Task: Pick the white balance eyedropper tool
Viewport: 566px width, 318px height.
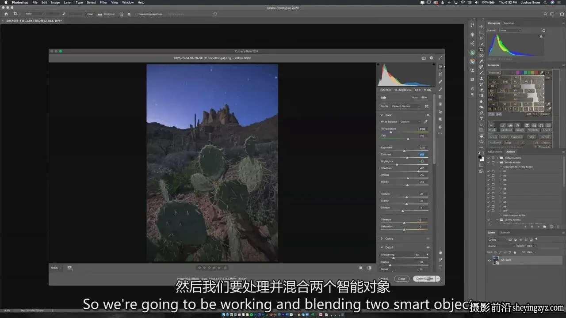Action: 426,121
